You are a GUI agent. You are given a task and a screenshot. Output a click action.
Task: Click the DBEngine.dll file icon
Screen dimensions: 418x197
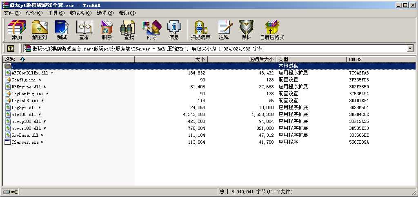point(8,87)
